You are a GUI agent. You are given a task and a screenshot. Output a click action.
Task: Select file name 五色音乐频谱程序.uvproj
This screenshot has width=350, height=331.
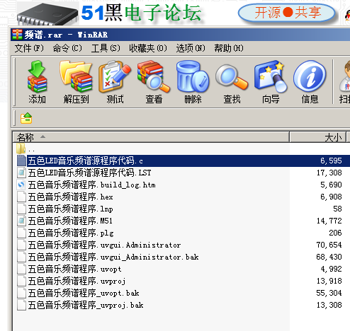(77, 281)
